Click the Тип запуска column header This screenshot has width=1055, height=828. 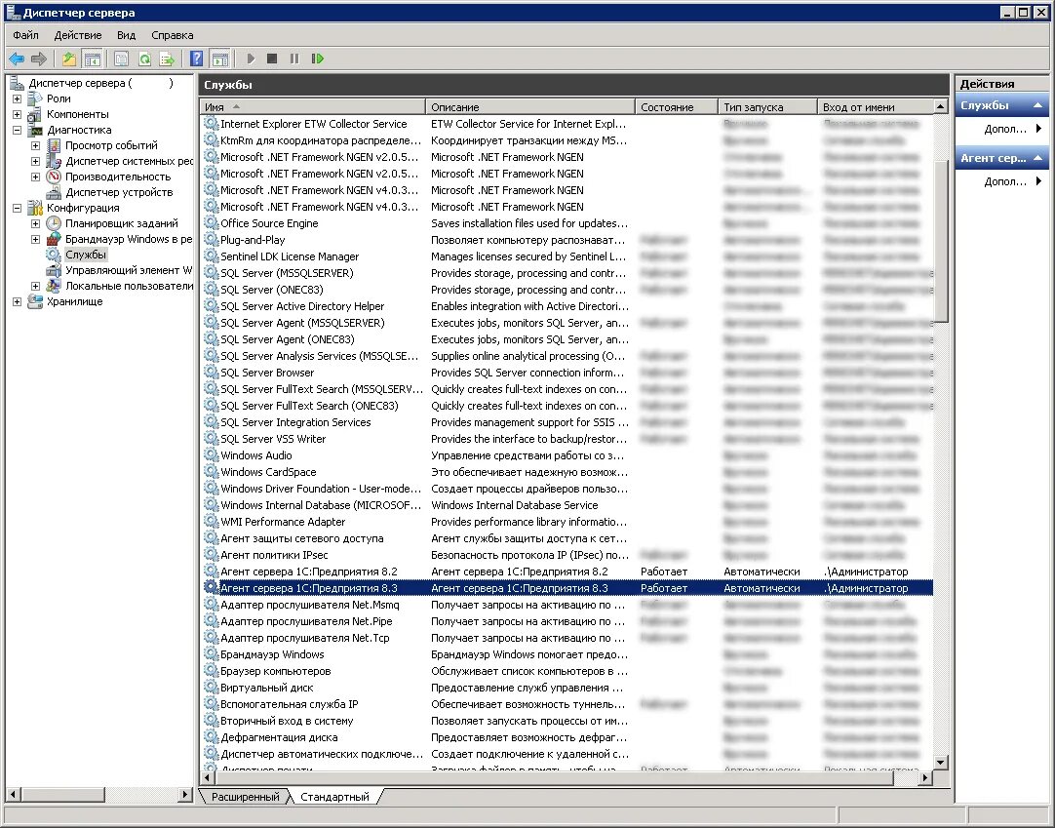pos(767,107)
